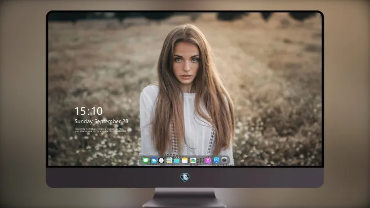Open the photo gallery icon in the dock
The height and width of the screenshot is (208, 370).
(193, 160)
